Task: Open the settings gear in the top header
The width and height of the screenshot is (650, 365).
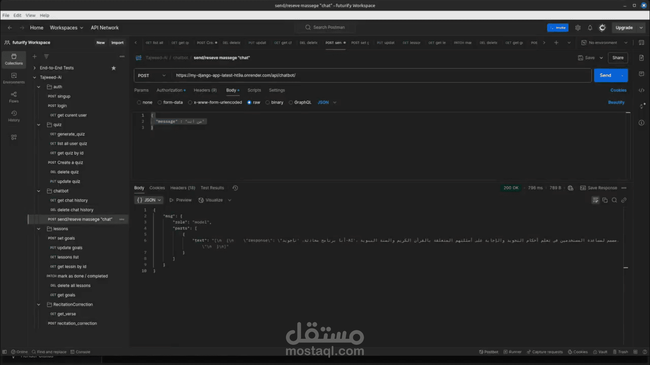Action: 578,28
